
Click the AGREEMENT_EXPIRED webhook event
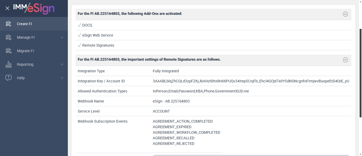click(x=172, y=127)
